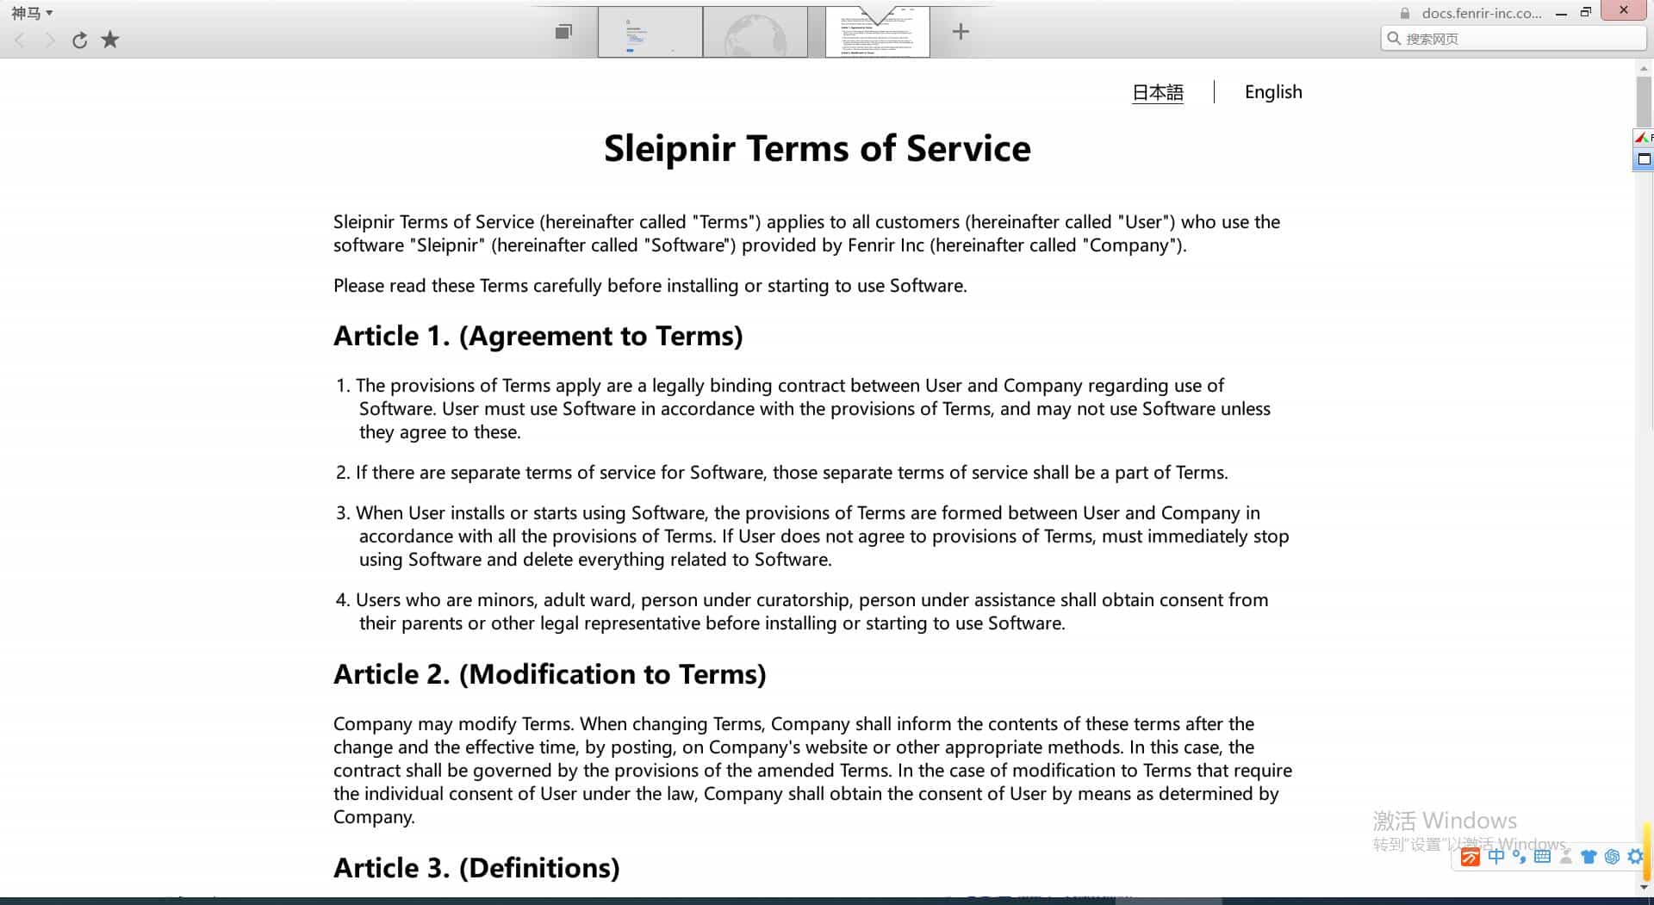The width and height of the screenshot is (1654, 905).
Task: Click the scrollbar down arrow
Action: [1644, 887]
